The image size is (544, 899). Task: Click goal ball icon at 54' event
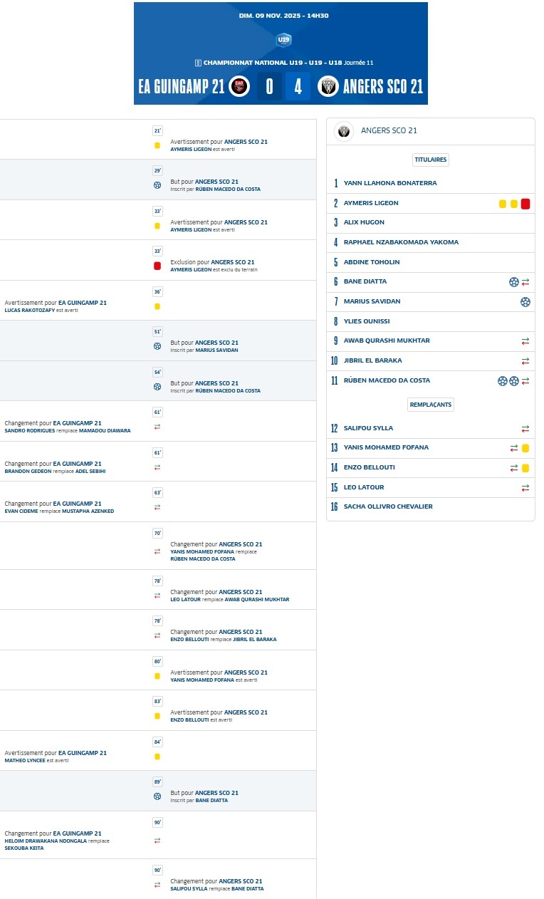[157, 387]
